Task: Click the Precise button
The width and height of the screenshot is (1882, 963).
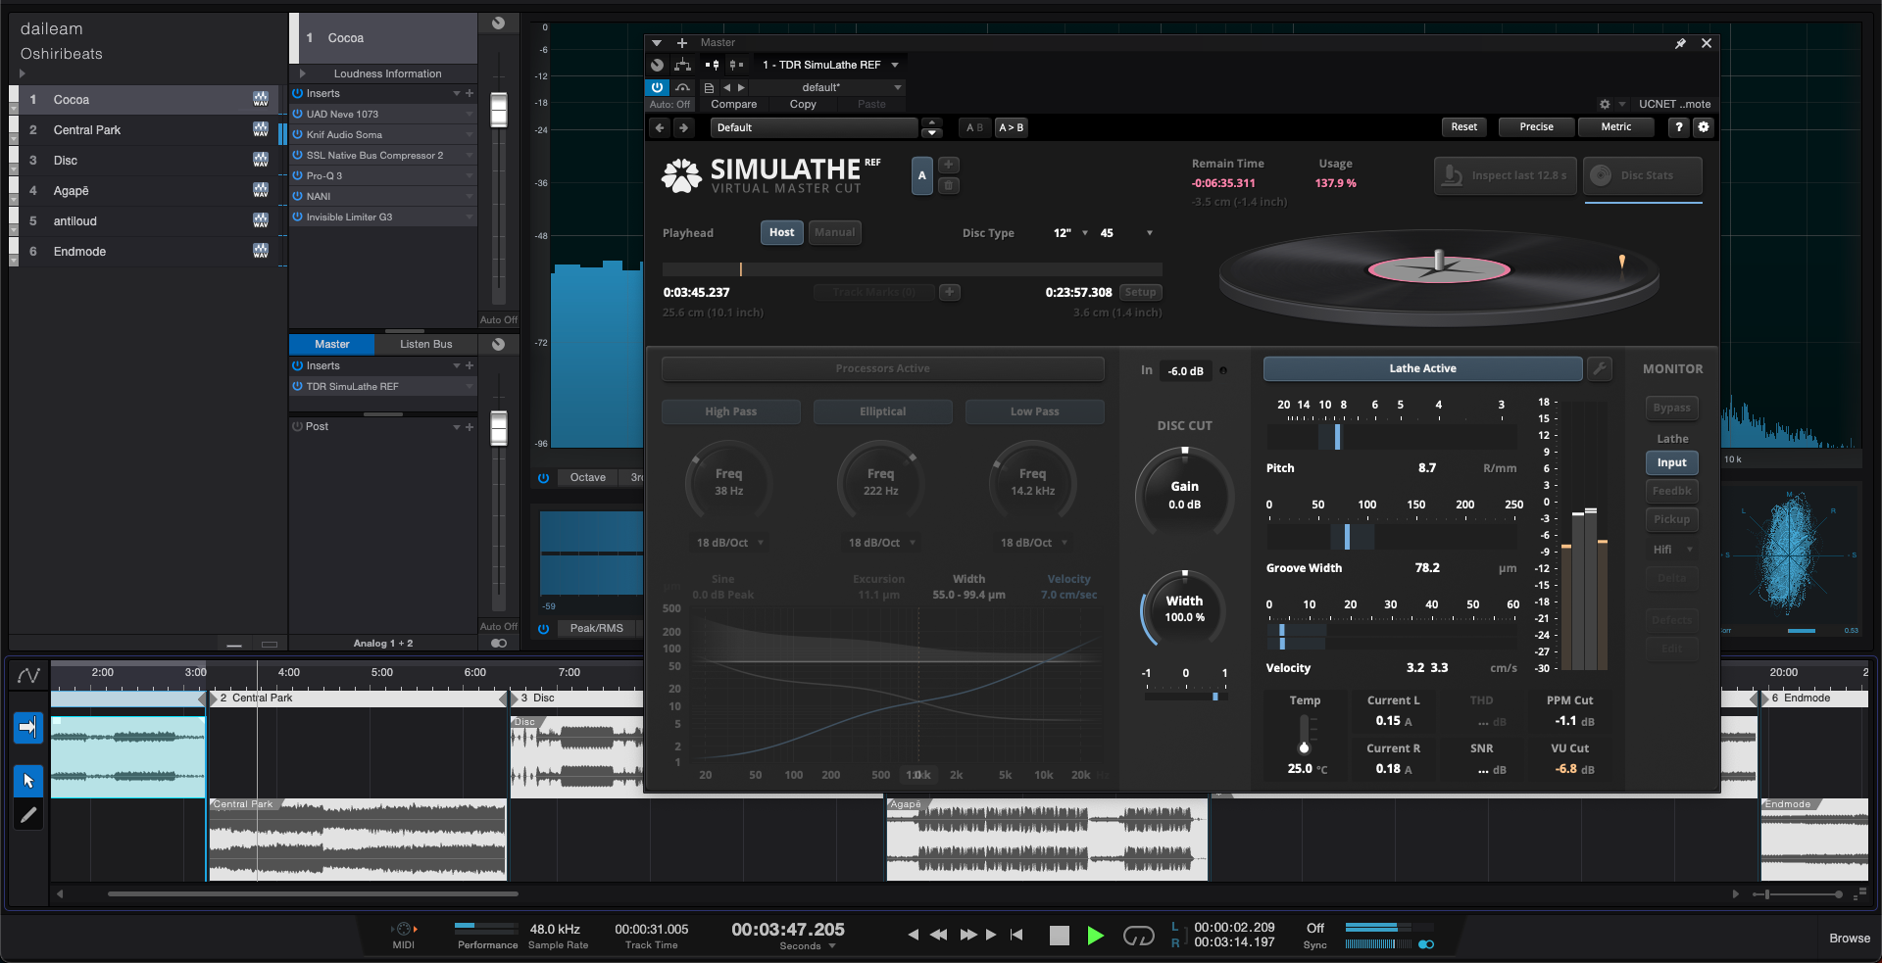Action: point(1536,127)
